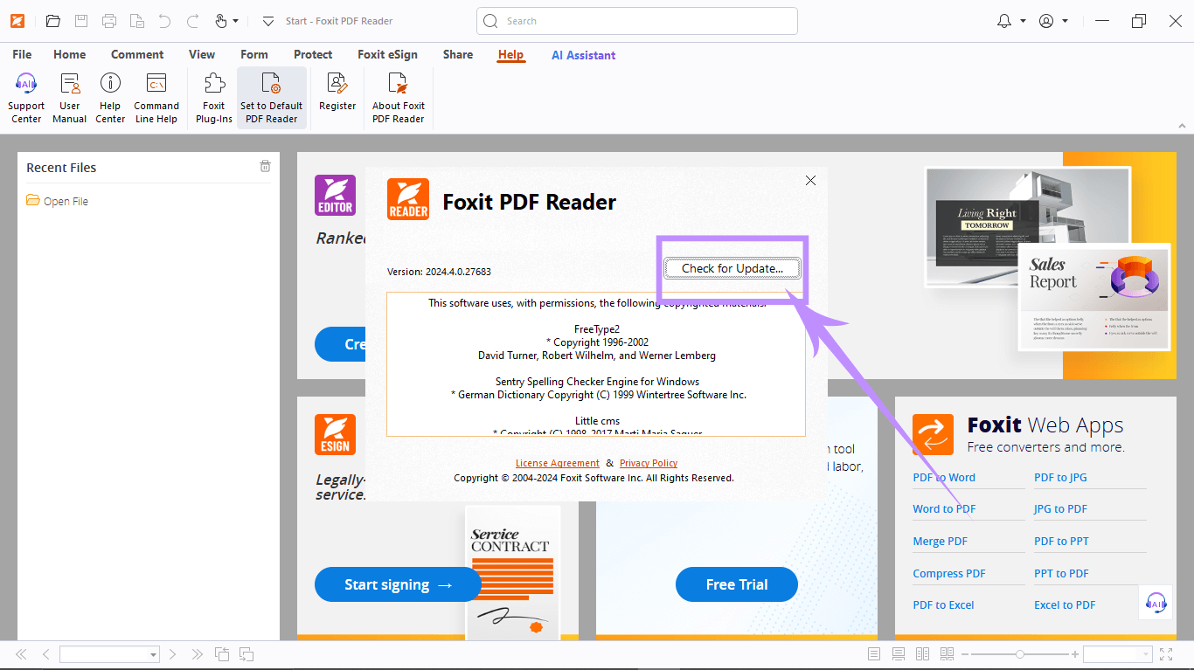1194x670 pixels.
Task: Open the AI Assistant tab
Action: pos(583,55)
